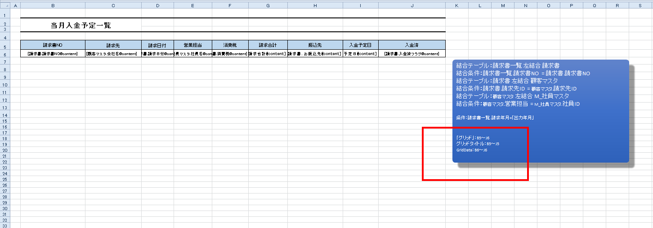Select column A header
This screenshot has height=228, width=653.
click(x=15, y=5)
